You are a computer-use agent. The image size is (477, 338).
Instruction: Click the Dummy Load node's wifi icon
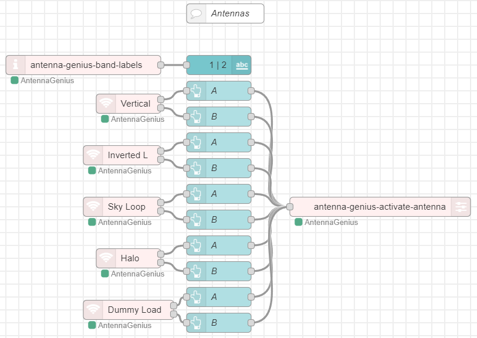93,310
